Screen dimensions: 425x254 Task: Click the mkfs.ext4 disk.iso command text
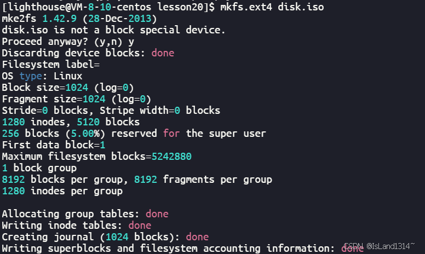272,7
